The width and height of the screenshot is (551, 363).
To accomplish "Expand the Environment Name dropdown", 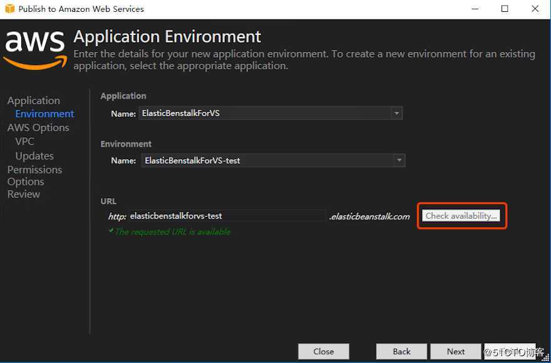I will click(x=399, y=161).
